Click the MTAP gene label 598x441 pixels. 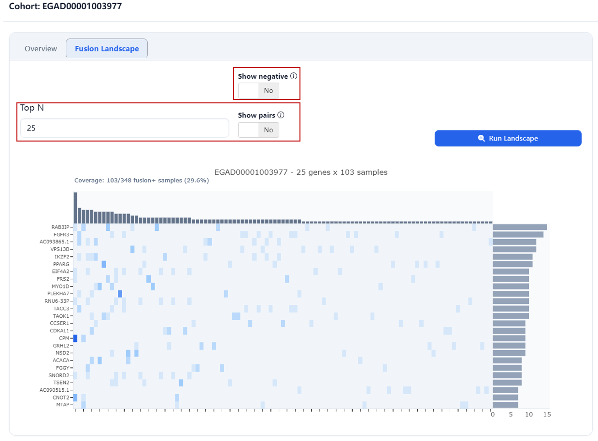click(63, 405)
